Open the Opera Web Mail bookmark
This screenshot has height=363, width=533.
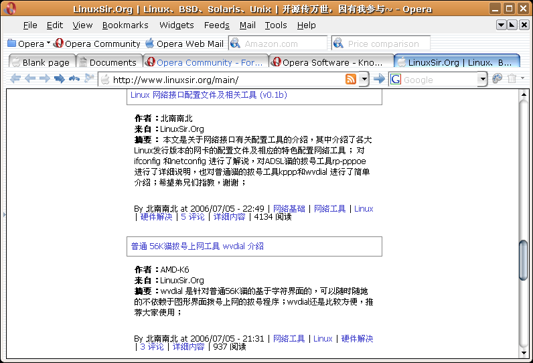(184, 44)
